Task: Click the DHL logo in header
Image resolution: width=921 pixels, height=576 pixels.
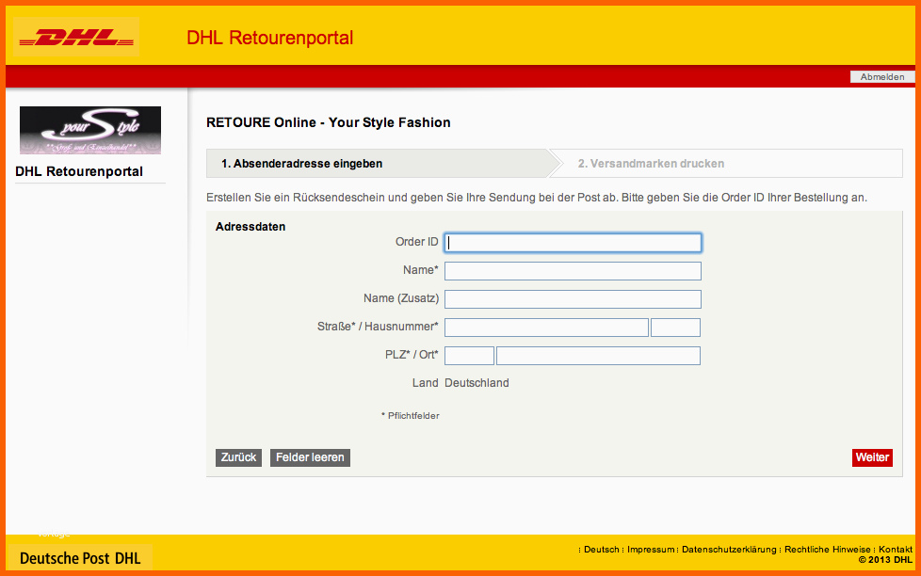Action: tap(76, 37)
